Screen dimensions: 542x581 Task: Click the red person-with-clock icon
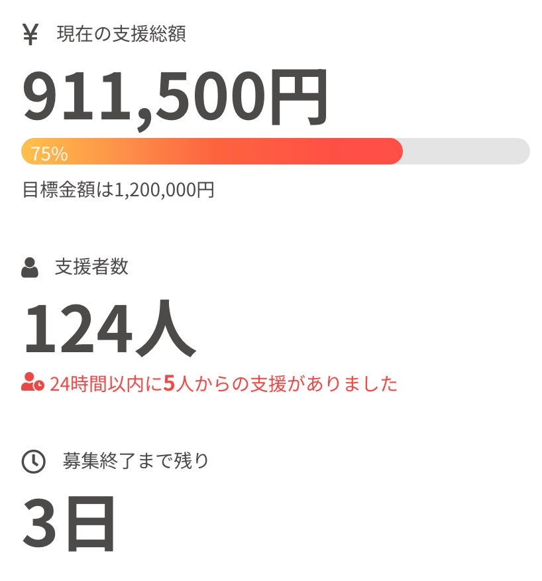(32, 383)
